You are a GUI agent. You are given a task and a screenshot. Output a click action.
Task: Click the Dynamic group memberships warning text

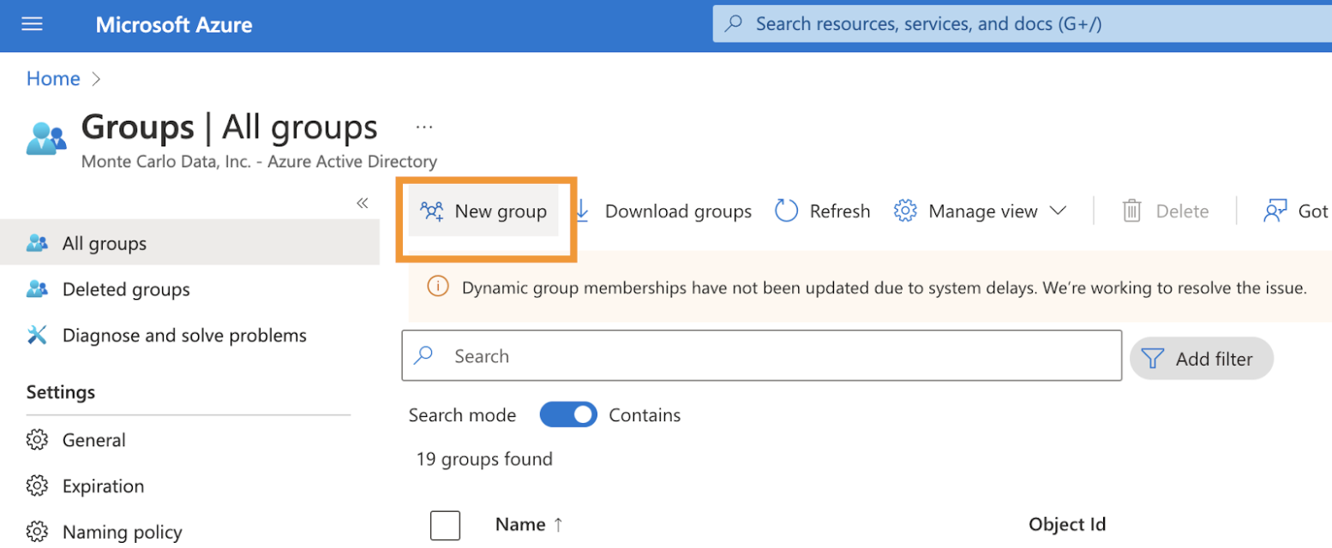point(884,288)
